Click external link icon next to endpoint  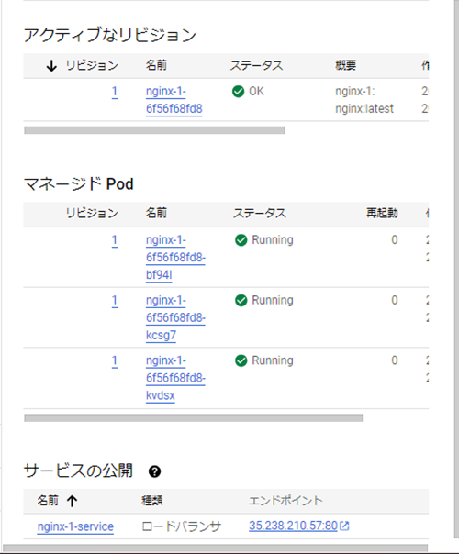pos(344,526)
